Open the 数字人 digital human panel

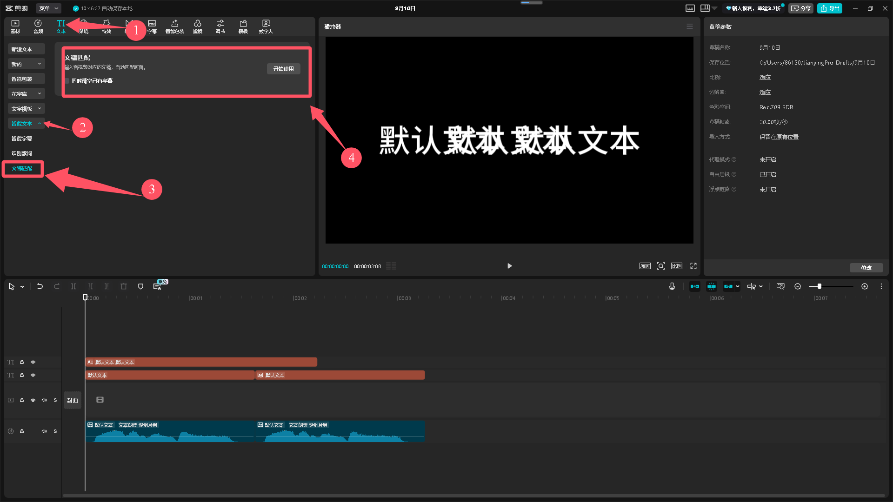click(266, 26)
